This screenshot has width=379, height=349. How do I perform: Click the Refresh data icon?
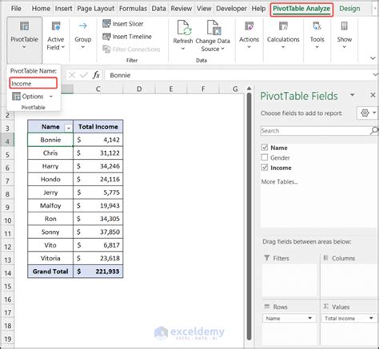tap(183, 28)
